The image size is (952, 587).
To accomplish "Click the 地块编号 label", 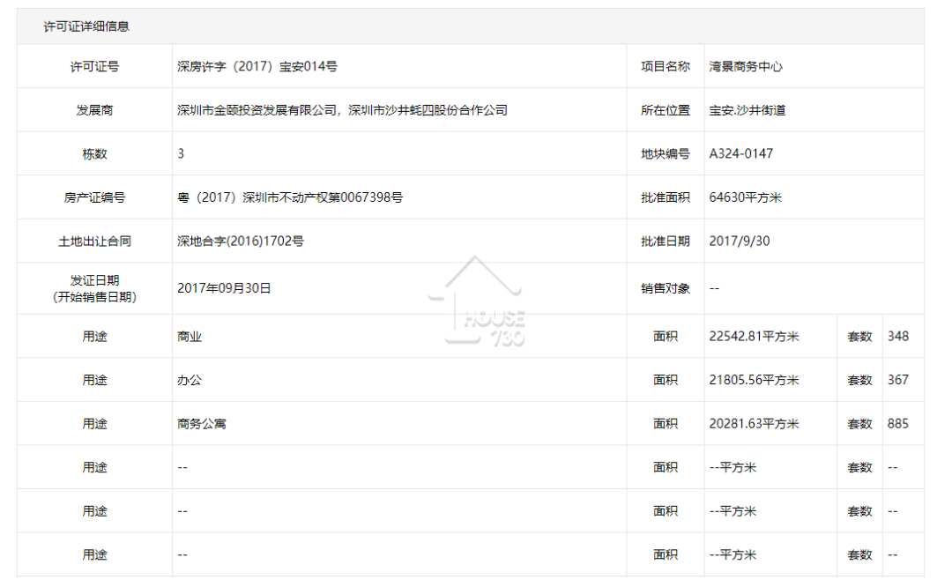I will tap(666, 154).
